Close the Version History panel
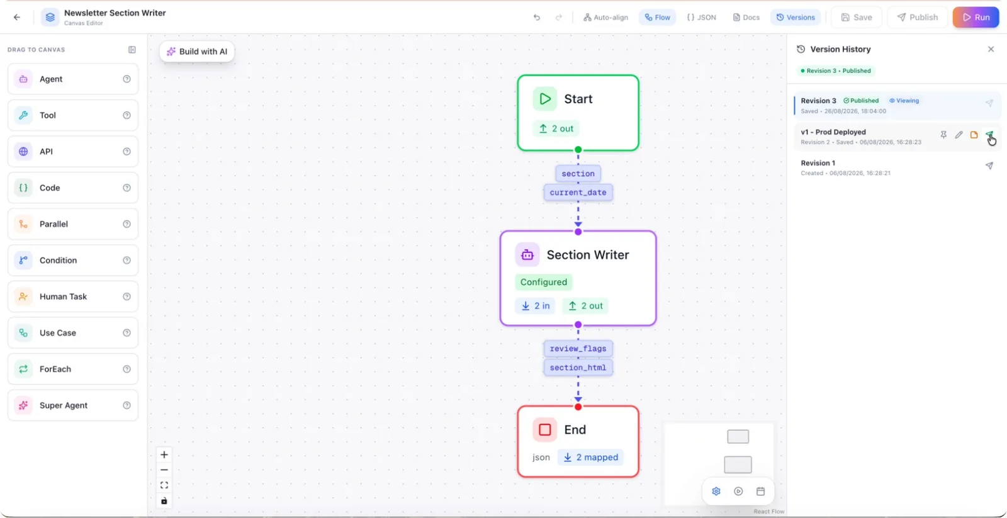The width and height of the screenshot is (1007, 518). pos(991,49)
